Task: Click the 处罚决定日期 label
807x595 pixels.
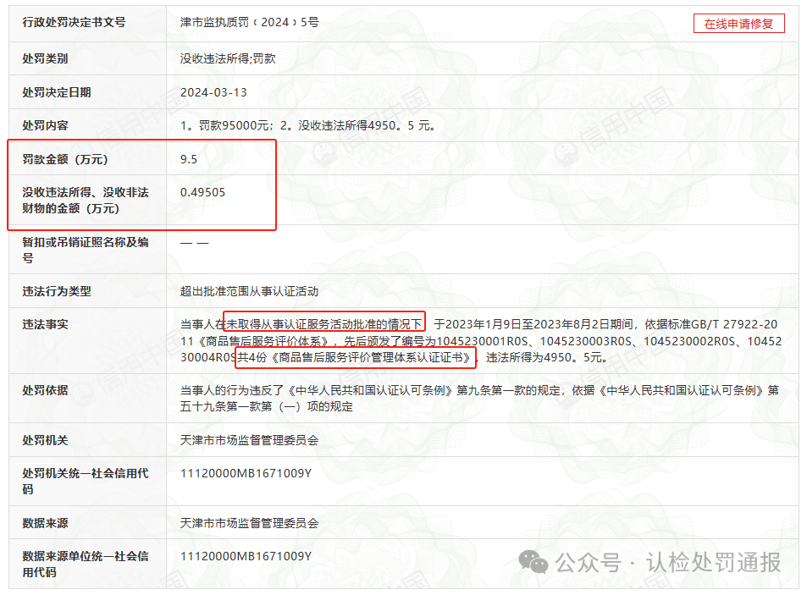Action: coord(57,92)
